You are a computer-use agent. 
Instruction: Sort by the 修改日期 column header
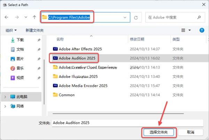point(137,39)
